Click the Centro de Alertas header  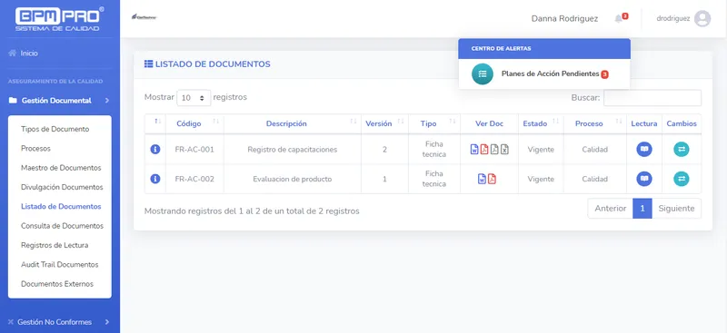(544, 49)
